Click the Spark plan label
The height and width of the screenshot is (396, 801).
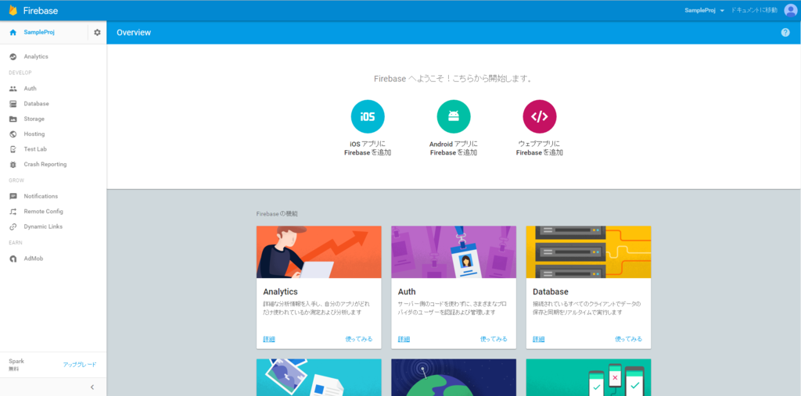click(16, 361)
